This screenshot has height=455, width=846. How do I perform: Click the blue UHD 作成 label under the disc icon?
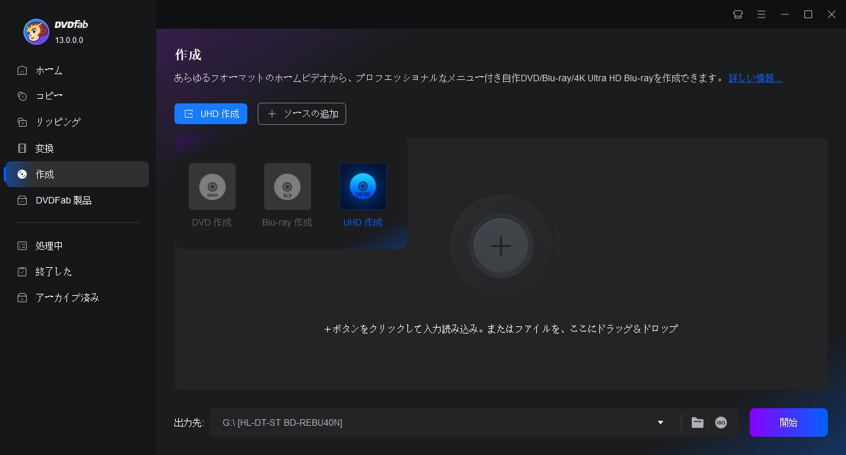363,222
